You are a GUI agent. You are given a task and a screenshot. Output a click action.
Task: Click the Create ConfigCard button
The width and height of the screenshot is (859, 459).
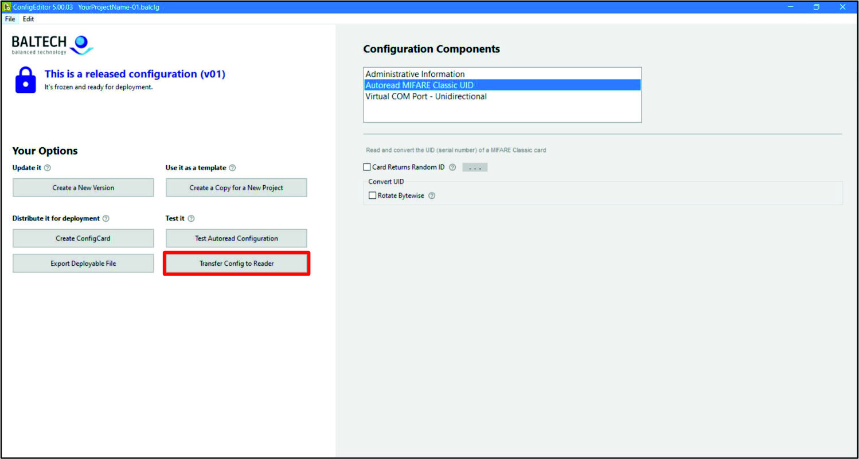(x=83, y=238)
